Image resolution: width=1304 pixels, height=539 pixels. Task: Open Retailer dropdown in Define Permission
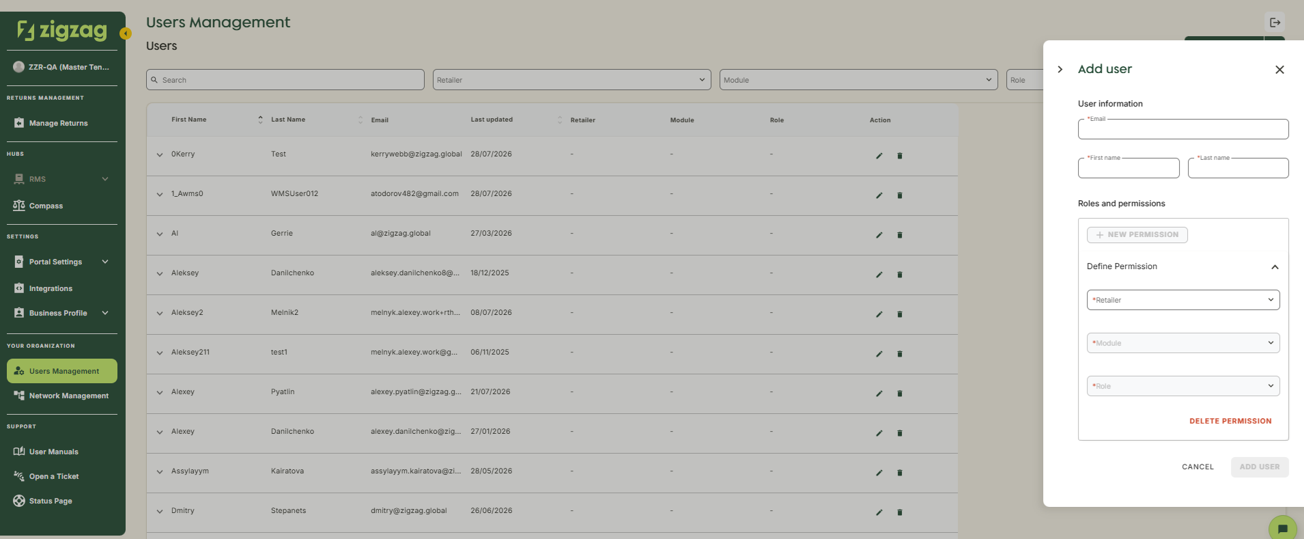point(1183,300)
